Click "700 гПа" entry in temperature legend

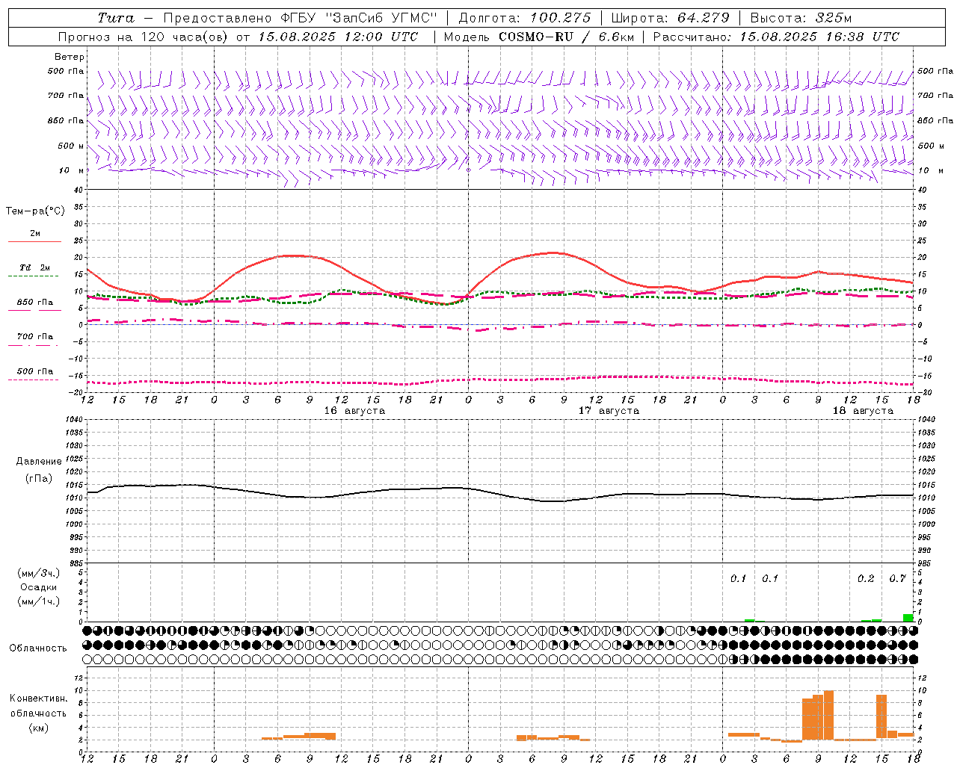[x=35, y=337]
